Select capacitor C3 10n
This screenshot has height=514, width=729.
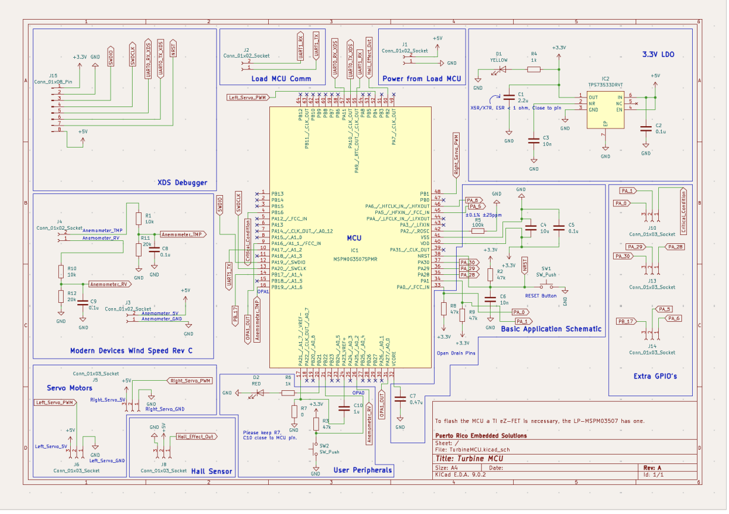pos(533,141)
